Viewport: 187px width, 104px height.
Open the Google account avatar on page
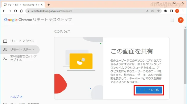pyautogui.click(x=181, y=20)
